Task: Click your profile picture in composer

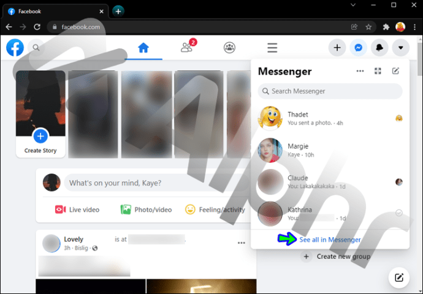Action: tap(51, 183)
